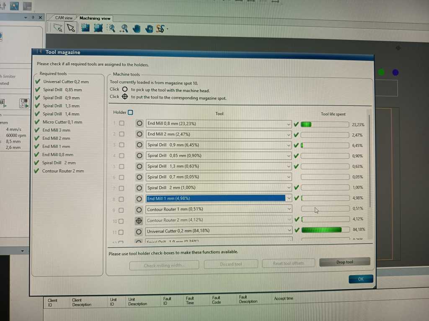
Task: Activate the arrow pointer selection tool
Action: click(71, 28)
